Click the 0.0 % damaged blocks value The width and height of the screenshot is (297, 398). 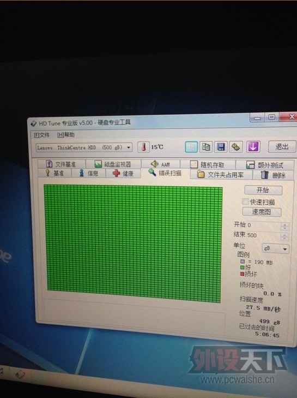point(272,294)
